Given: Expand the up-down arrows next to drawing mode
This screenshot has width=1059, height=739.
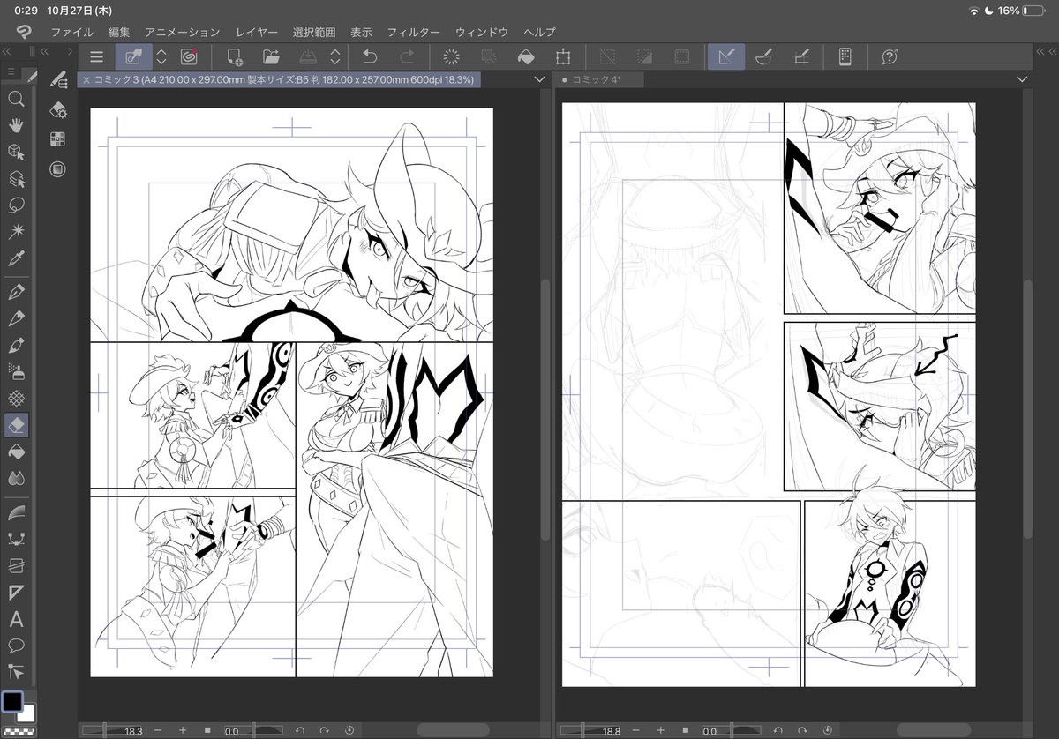Looking at the screenshot, I should [x=161, y=56].
